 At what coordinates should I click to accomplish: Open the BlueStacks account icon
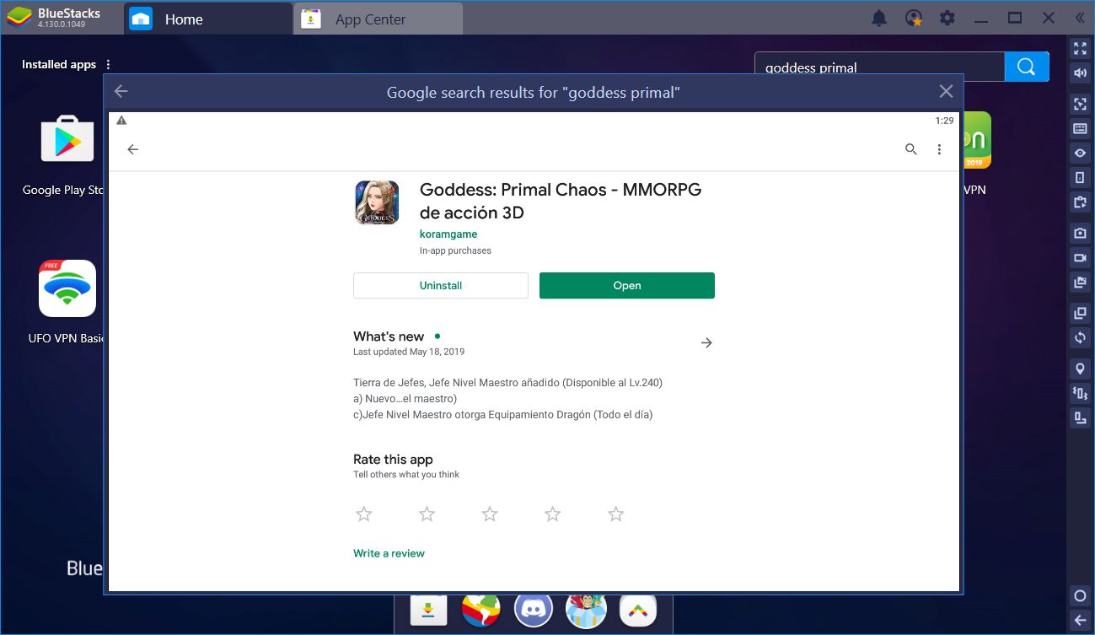point(913,18)
